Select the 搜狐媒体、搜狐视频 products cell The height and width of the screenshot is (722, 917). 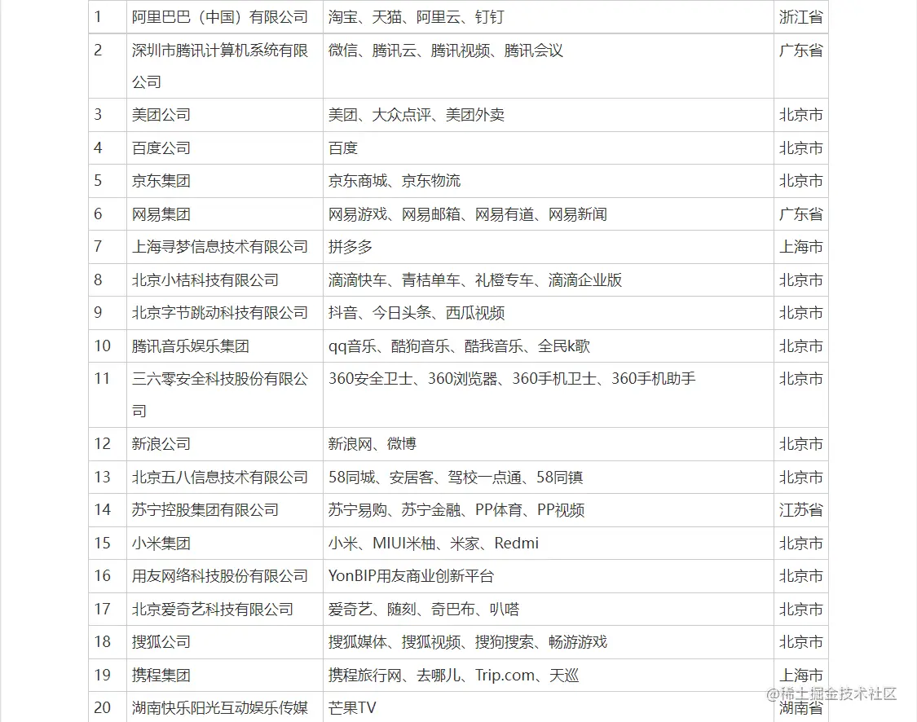(x=549, y=642)
